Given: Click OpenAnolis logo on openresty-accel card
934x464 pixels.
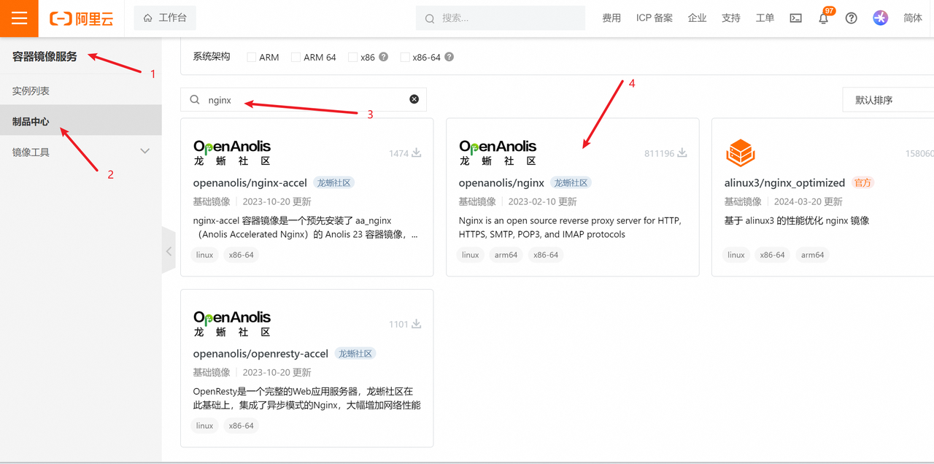Looking at the screenshot, I should (x=232, y=324).
